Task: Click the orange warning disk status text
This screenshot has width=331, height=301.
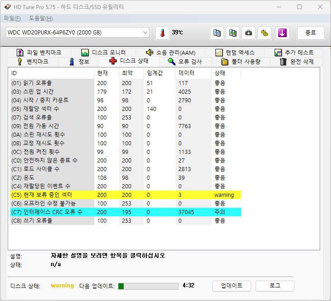Action: point(62,286)
